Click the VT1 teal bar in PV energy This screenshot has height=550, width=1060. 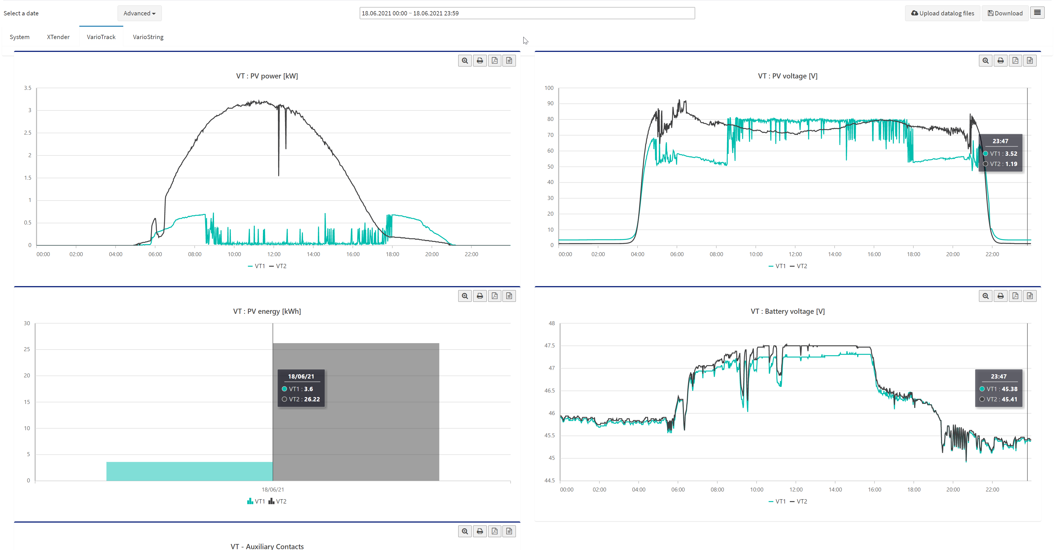click(189, 472)
